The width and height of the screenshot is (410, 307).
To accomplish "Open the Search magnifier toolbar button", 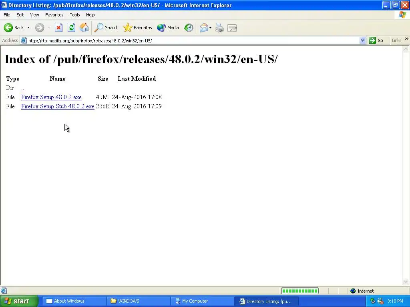I will (x=106, y=28).
